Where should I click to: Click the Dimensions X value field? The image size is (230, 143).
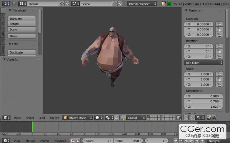click(x=203, y=96)
